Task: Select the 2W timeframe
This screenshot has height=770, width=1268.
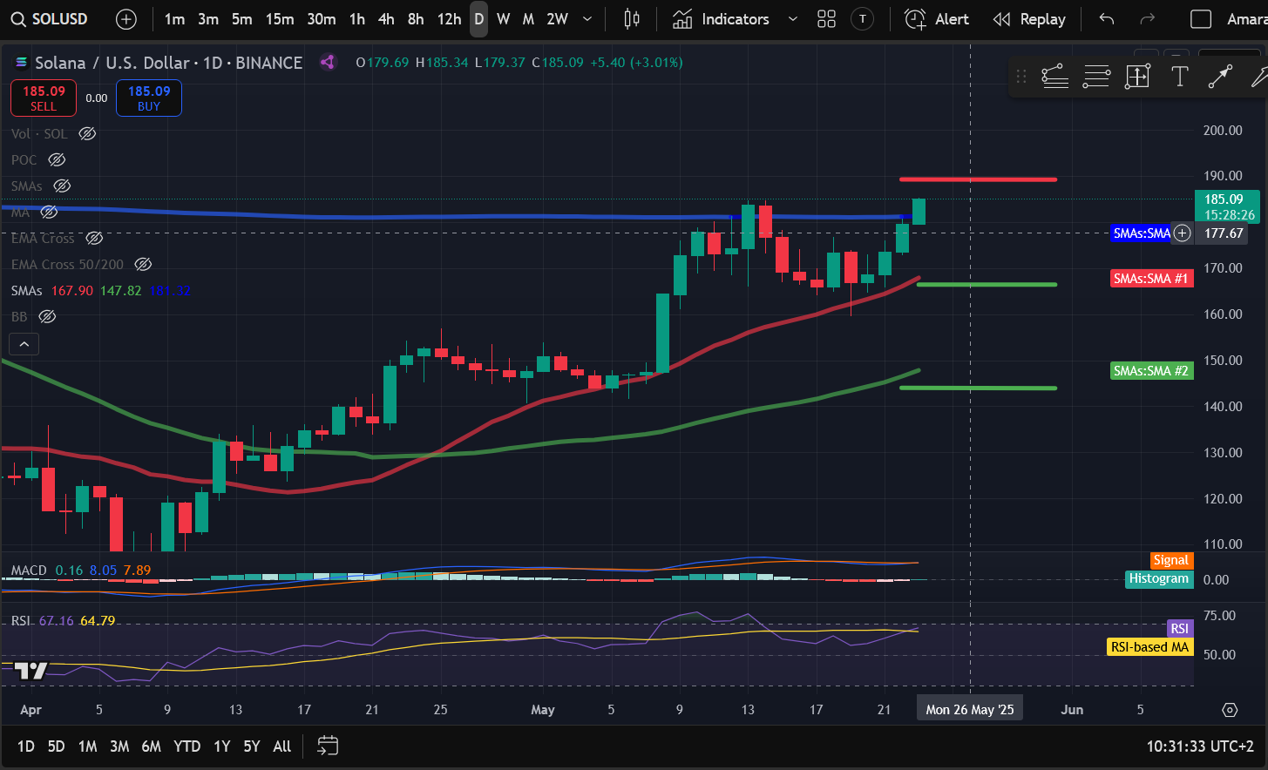Action: (x=558, y=19)
